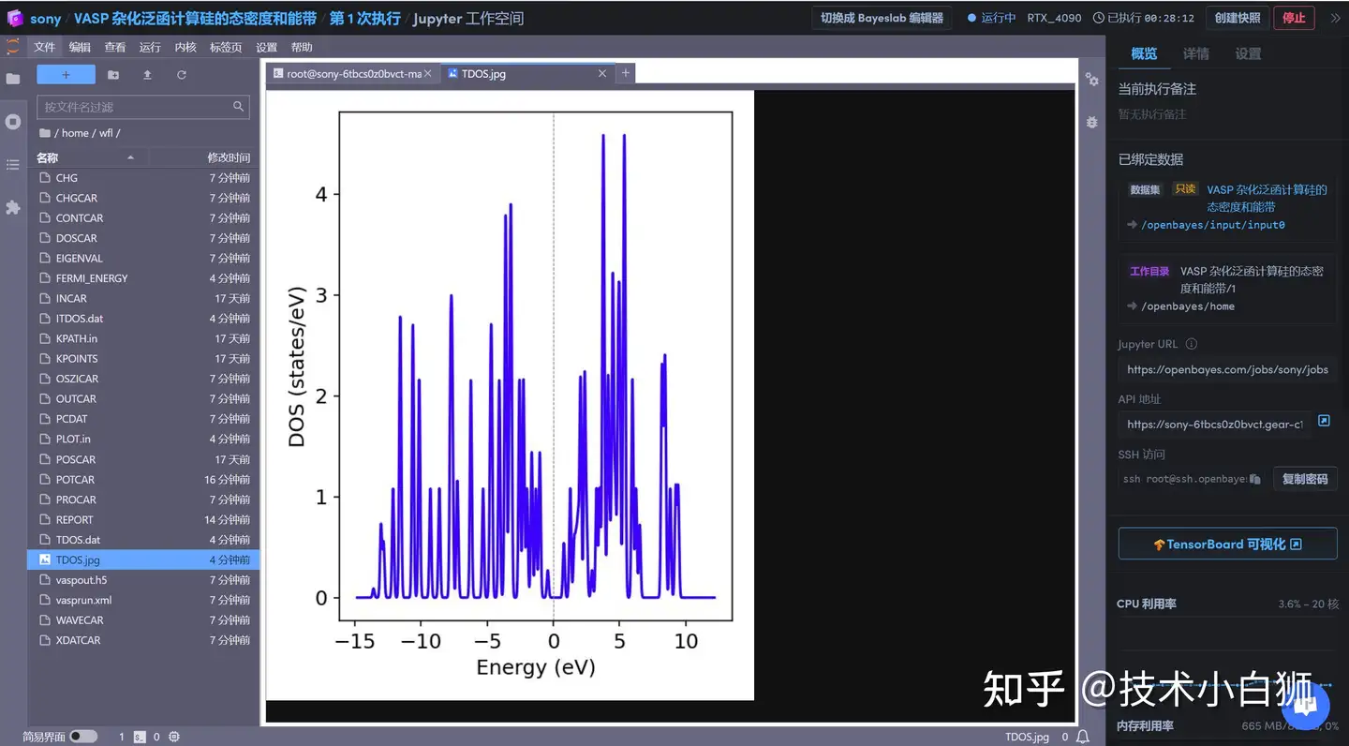Viewport: 1349px width, 746px height.
Task: Select the FERMI_ENERGY file
Action: (x=144, y=278)
